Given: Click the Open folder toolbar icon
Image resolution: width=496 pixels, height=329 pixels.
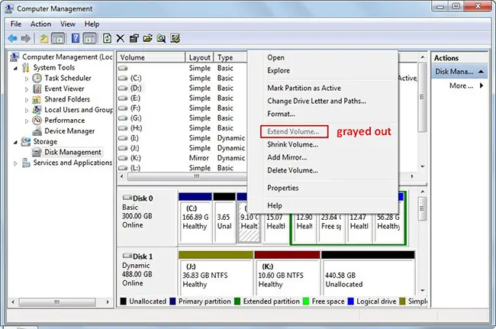Looking at the screenshot, I should (x=147, y=39).
